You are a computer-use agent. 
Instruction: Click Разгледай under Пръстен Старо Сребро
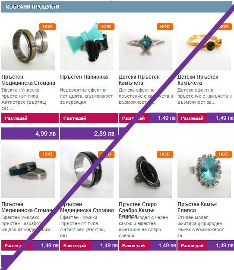pos(134,245)
